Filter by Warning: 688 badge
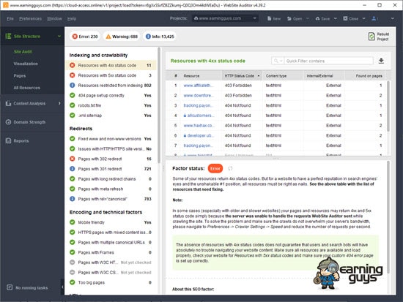Viewport: 403px width, 302px height. [x=122, y=37]
